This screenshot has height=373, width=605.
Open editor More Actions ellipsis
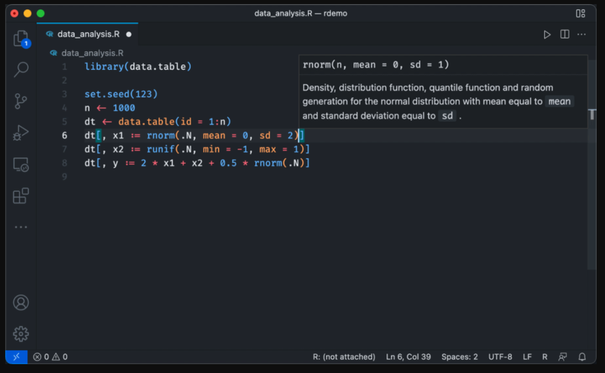click(582, 35)
